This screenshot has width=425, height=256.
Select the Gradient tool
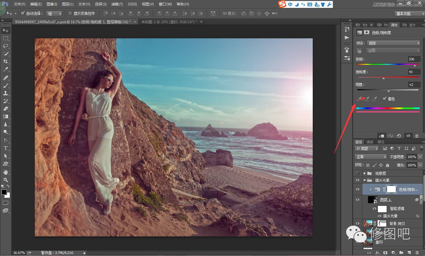click(6, 116)
